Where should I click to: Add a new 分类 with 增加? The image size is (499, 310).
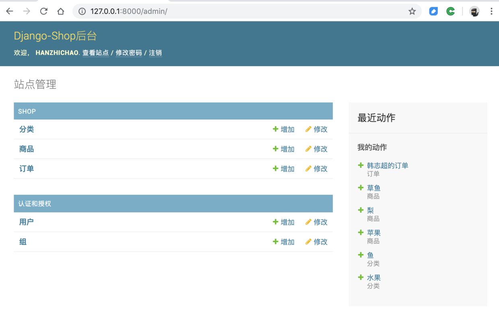tap(284, 129)
